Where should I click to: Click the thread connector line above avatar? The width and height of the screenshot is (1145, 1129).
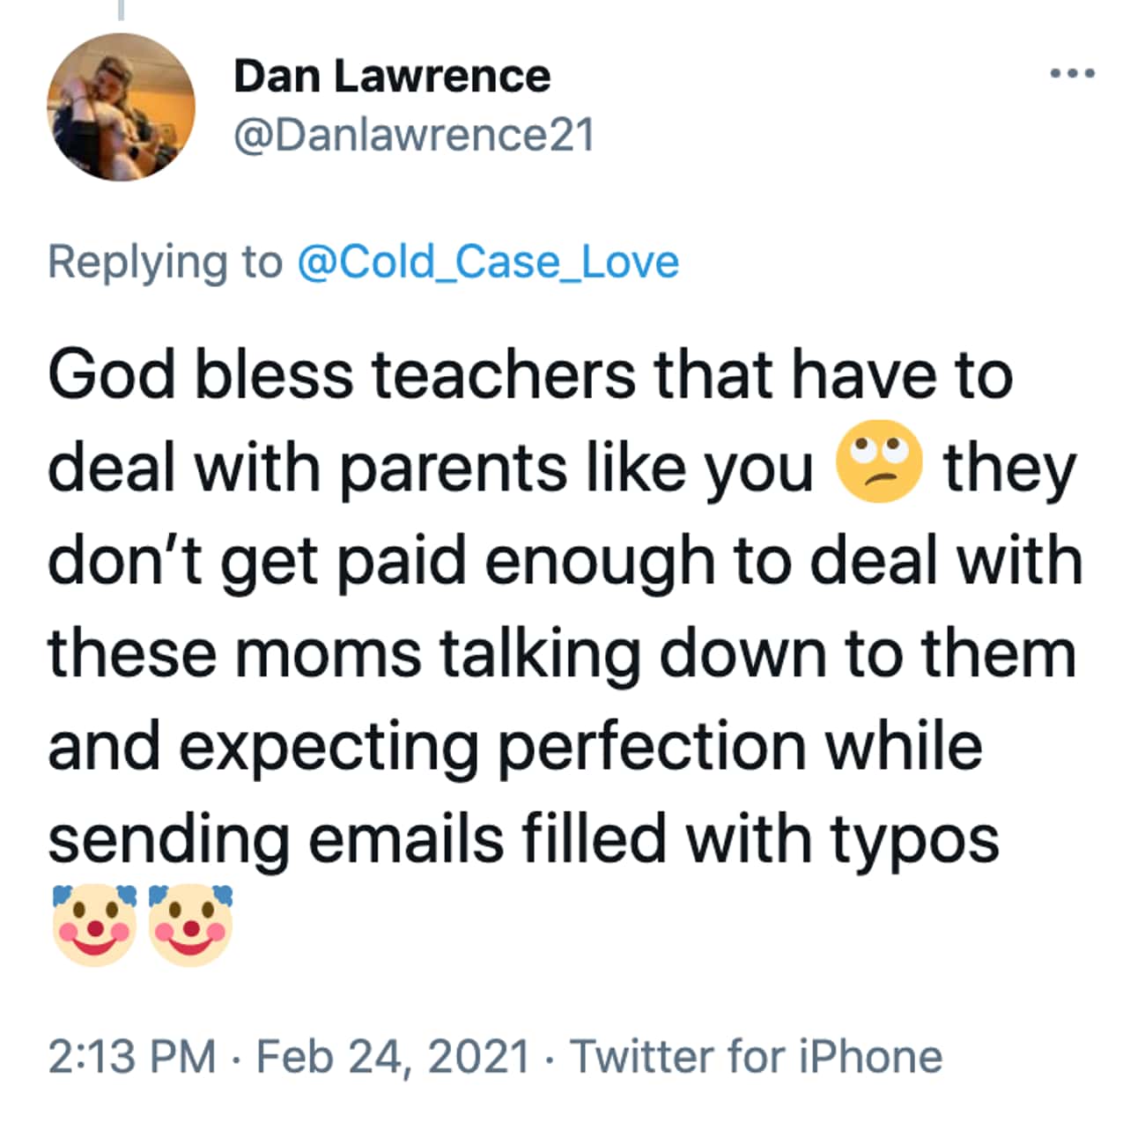pyautogui.click(x=121, y=9)
